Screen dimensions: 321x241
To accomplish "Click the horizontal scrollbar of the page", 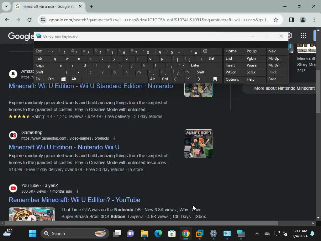I will (141, 223).
